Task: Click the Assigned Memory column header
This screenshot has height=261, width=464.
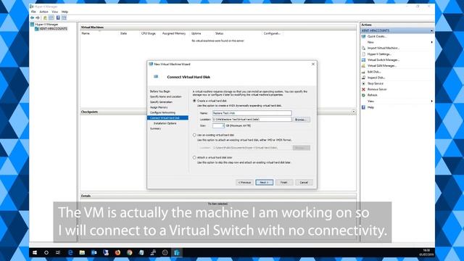Action: [174, 33]
